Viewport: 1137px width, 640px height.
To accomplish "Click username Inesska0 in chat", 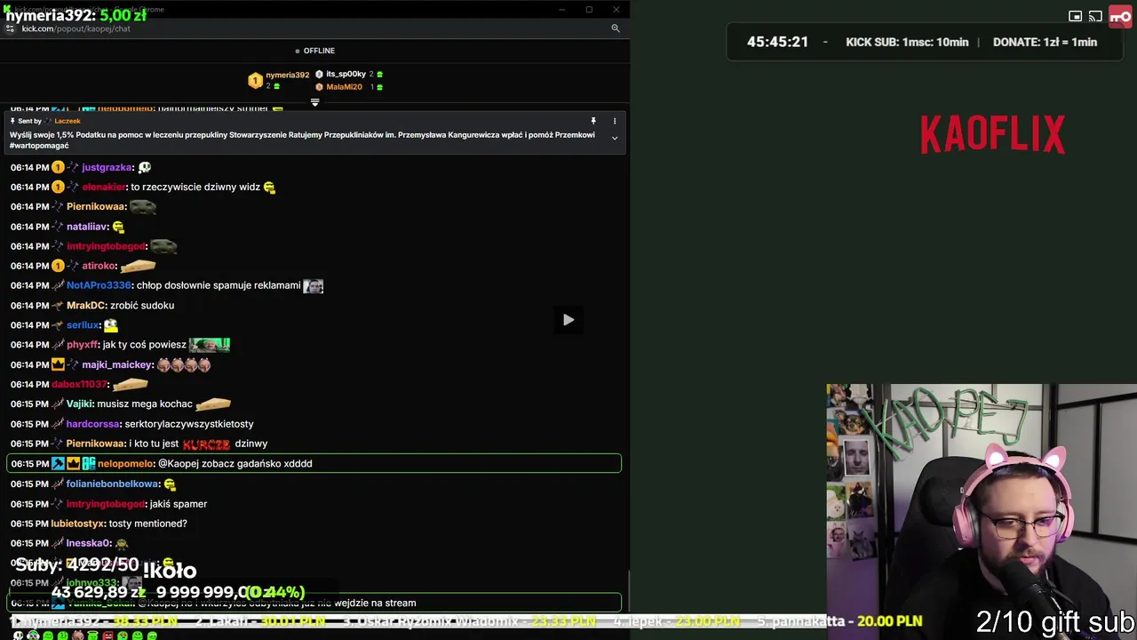I will pyautogui.click(x=88, y=543).
